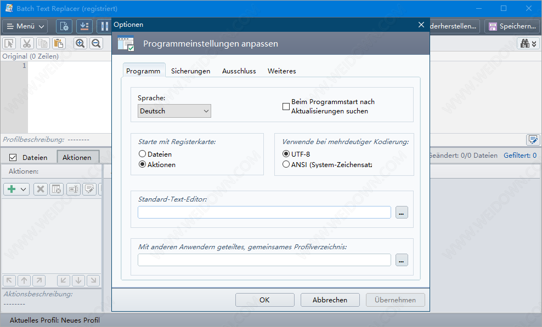Click the up-left arrow move icon
Screen dimensions: 542x327
click(9, 280)
